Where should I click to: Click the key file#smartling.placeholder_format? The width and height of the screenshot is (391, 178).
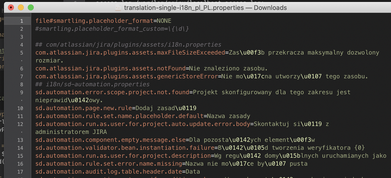pyautogui.click(x=94, y=21)
